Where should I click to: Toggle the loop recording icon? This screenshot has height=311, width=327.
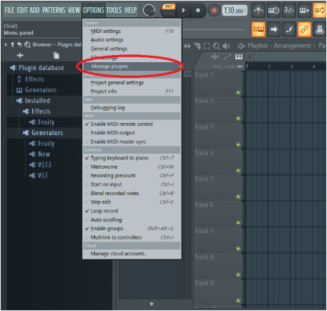pos(319,11)
